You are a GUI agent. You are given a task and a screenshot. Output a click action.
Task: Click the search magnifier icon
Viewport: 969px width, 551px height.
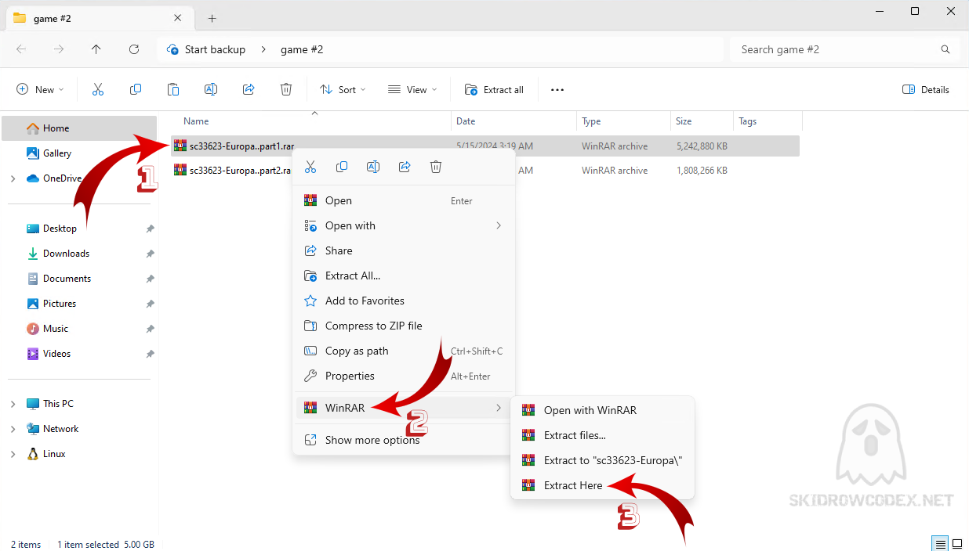945,49
